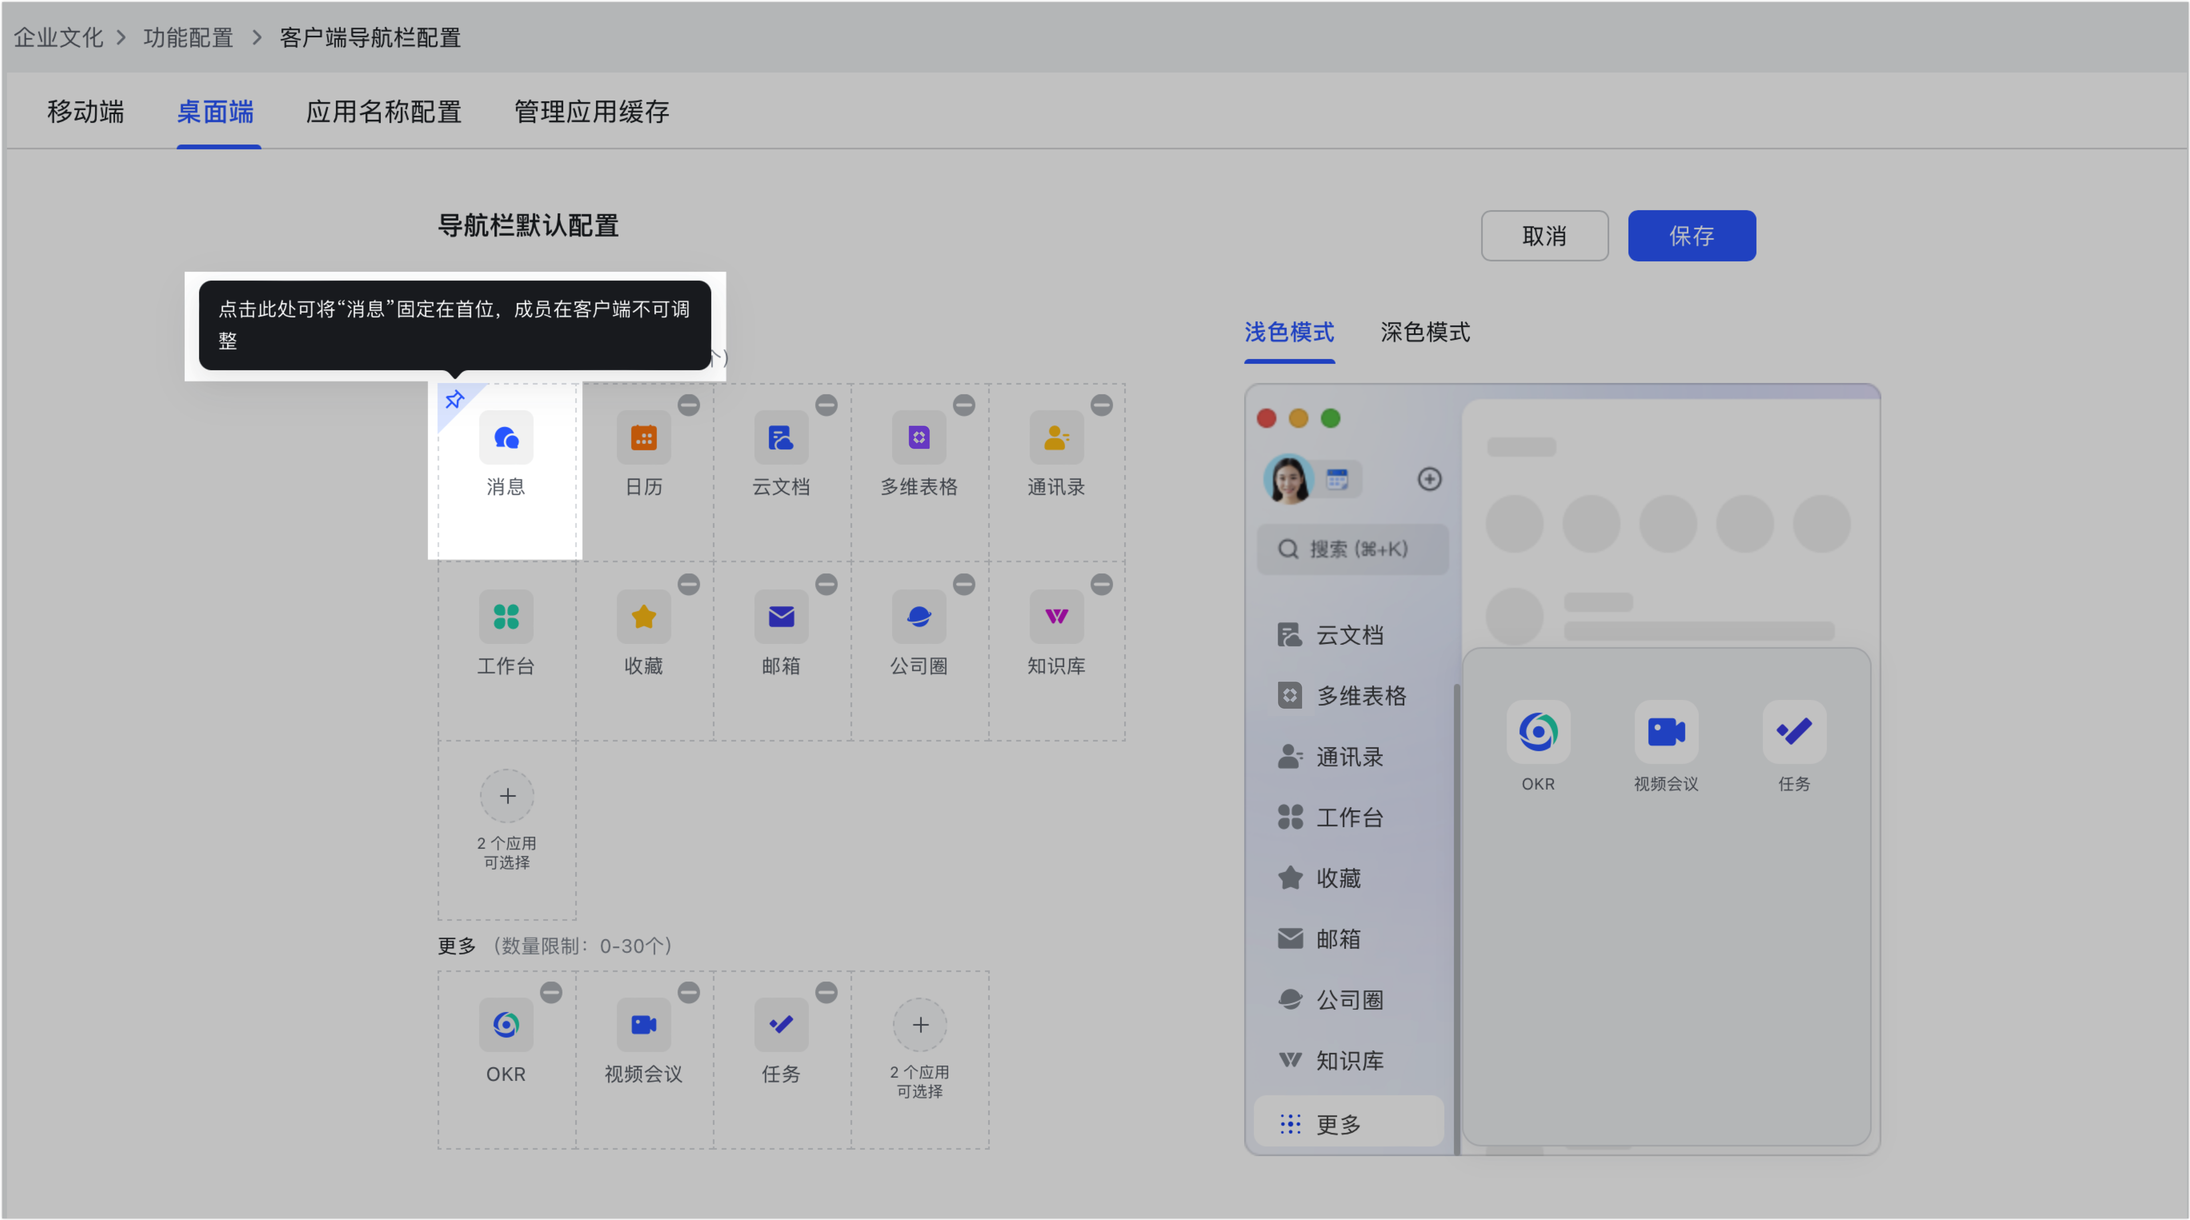This screenshot has width=2190, height=1220.
Task: Remove 邮箱 with its minus button
Action: click(x=826, y=584)
